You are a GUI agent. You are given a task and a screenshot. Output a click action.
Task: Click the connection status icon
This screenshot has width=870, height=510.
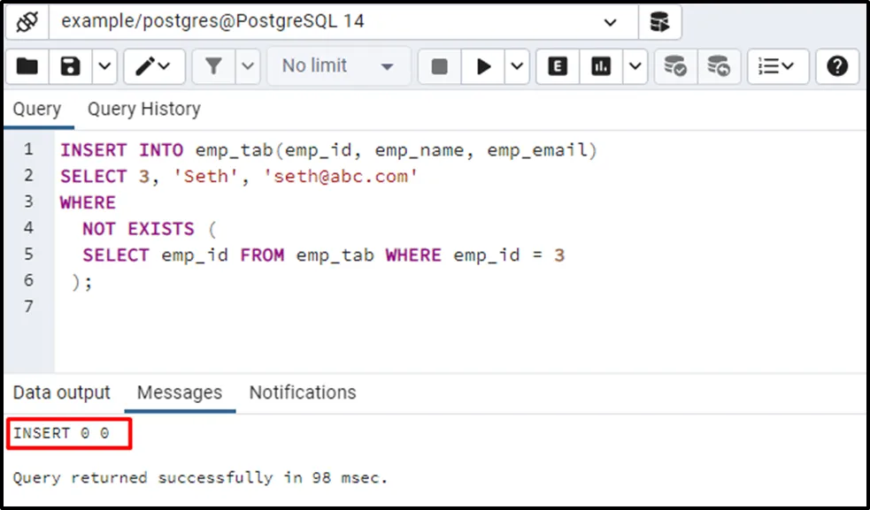pos(26,21)
